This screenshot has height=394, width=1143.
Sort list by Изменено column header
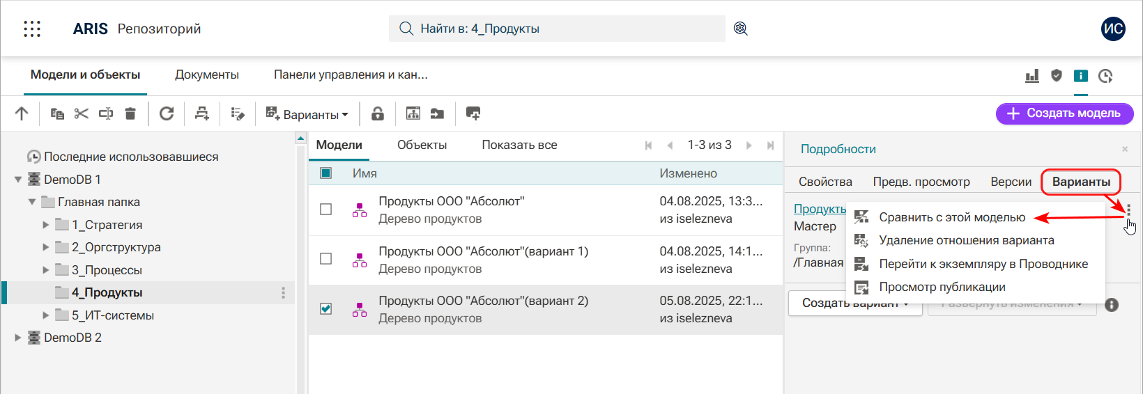coord(688,173)
